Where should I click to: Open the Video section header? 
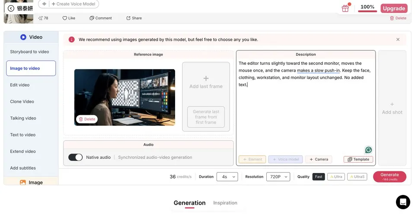click(31, 37)
